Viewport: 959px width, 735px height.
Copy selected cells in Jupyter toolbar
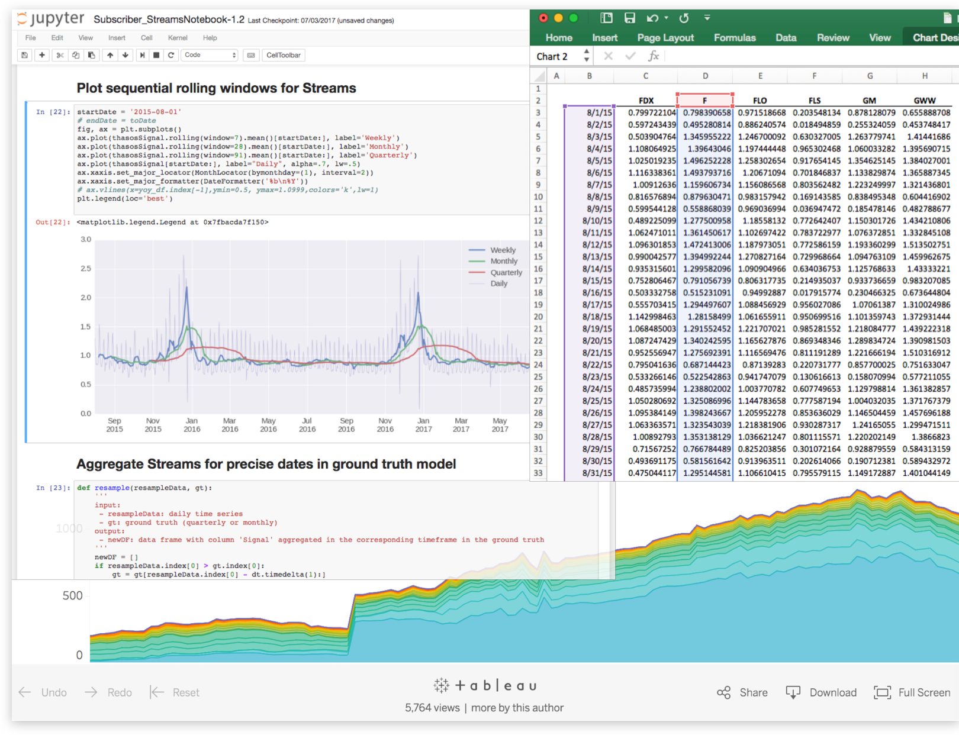coord(76,55)
